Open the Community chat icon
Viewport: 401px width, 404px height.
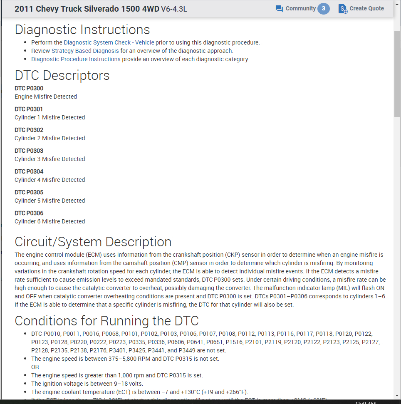click(279, 9)
